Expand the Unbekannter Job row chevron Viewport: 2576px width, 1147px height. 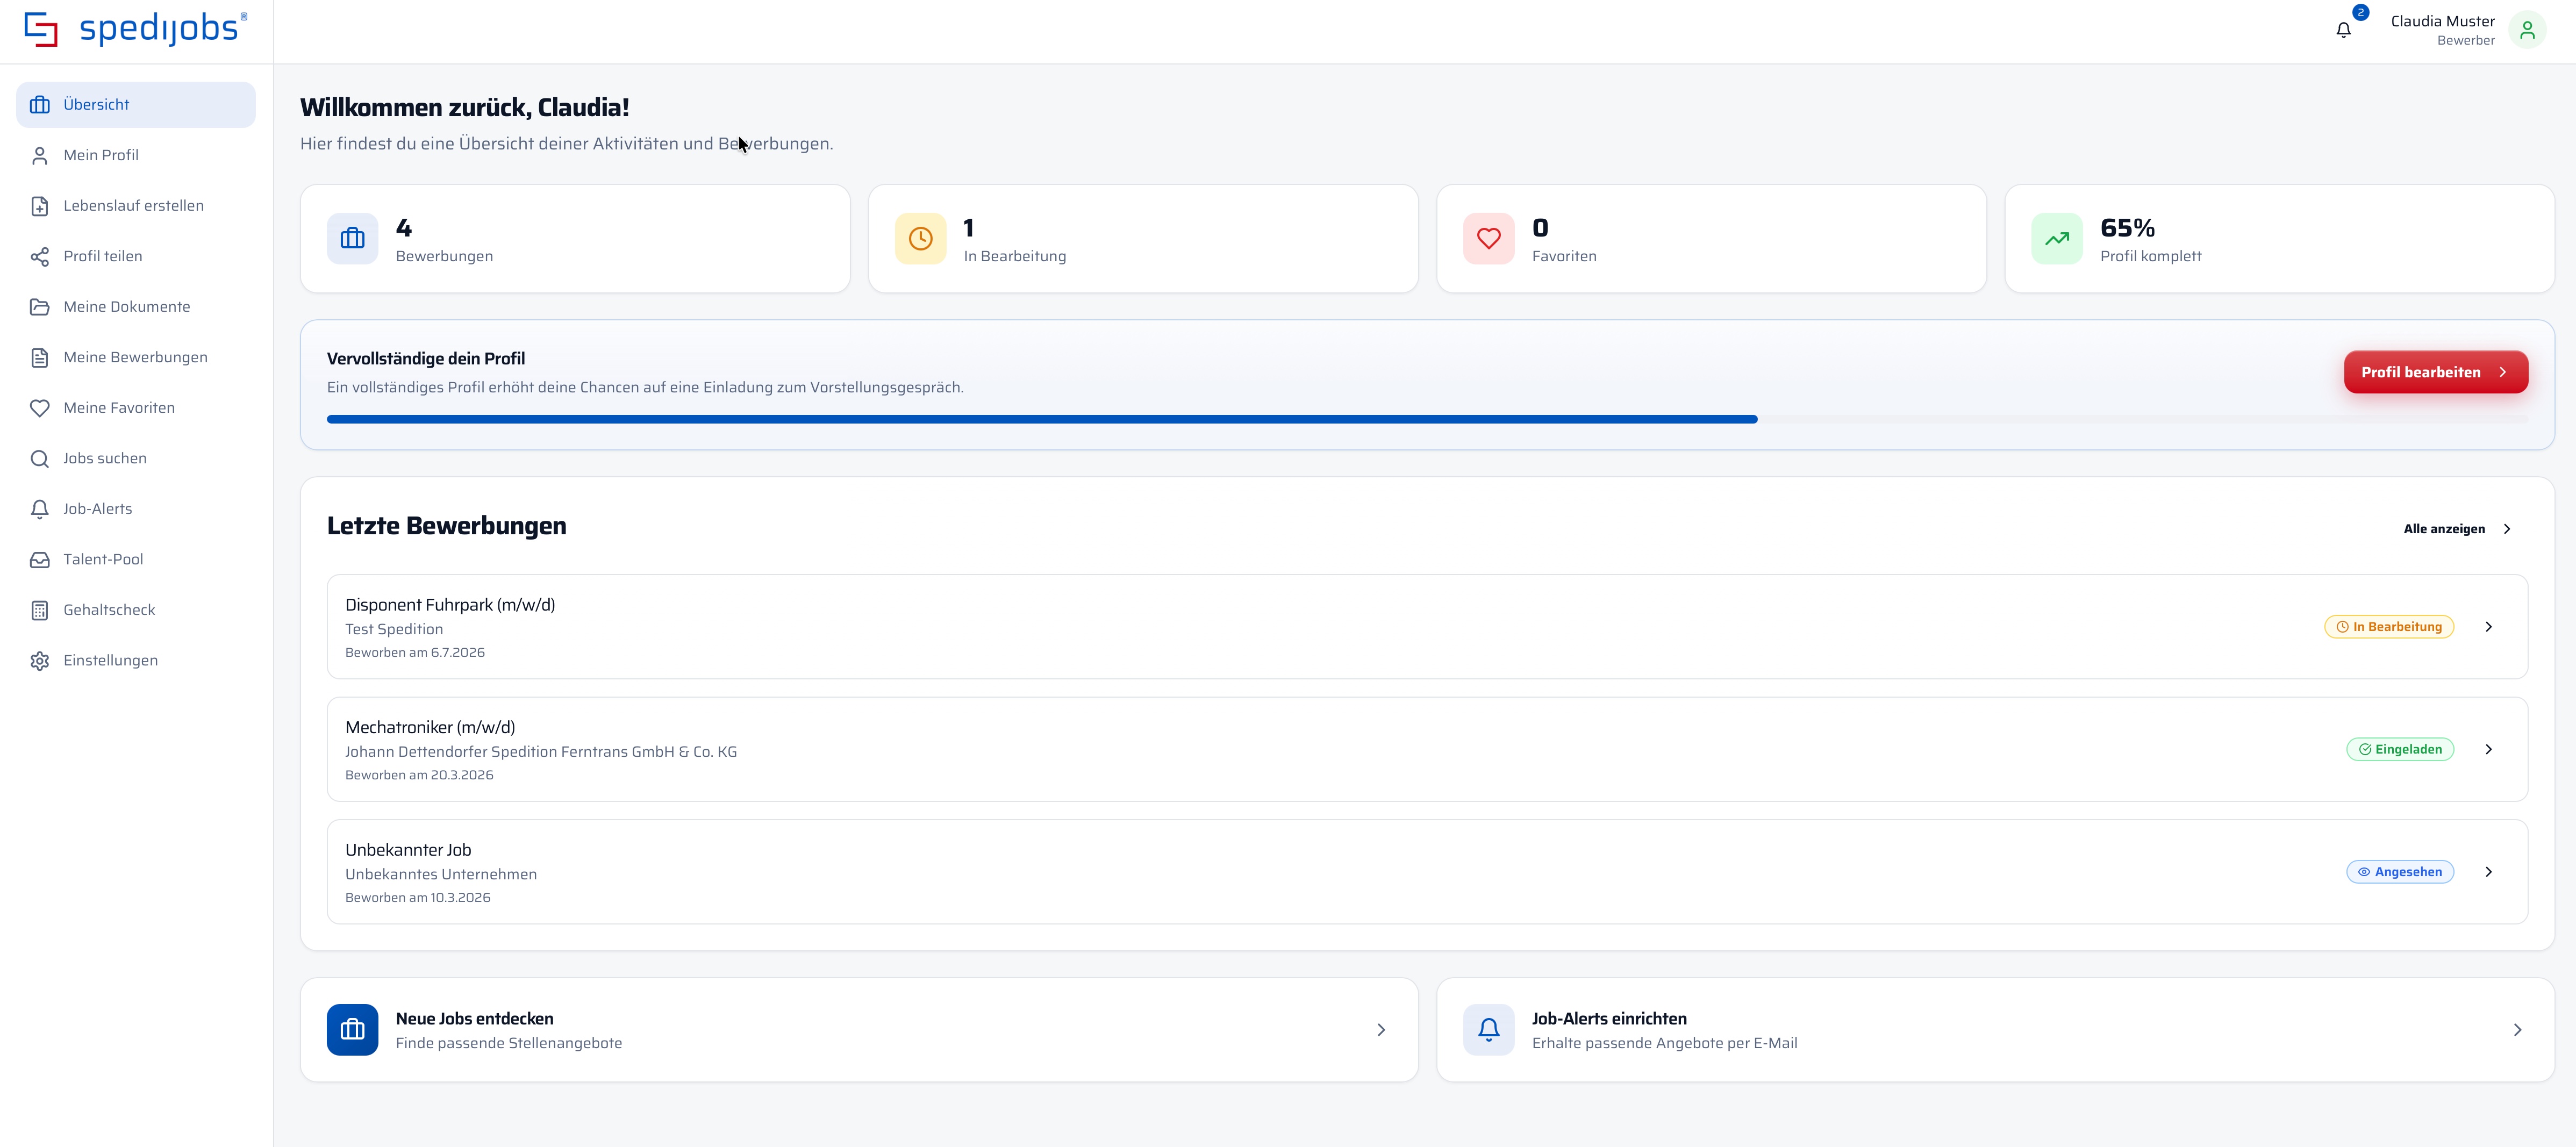click(2488, 872)
